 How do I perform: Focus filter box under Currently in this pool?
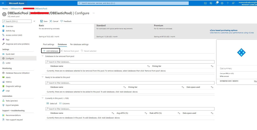tap(130, 109)
